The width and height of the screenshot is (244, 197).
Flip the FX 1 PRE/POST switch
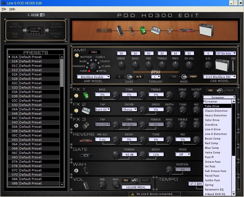click(220, 90)
